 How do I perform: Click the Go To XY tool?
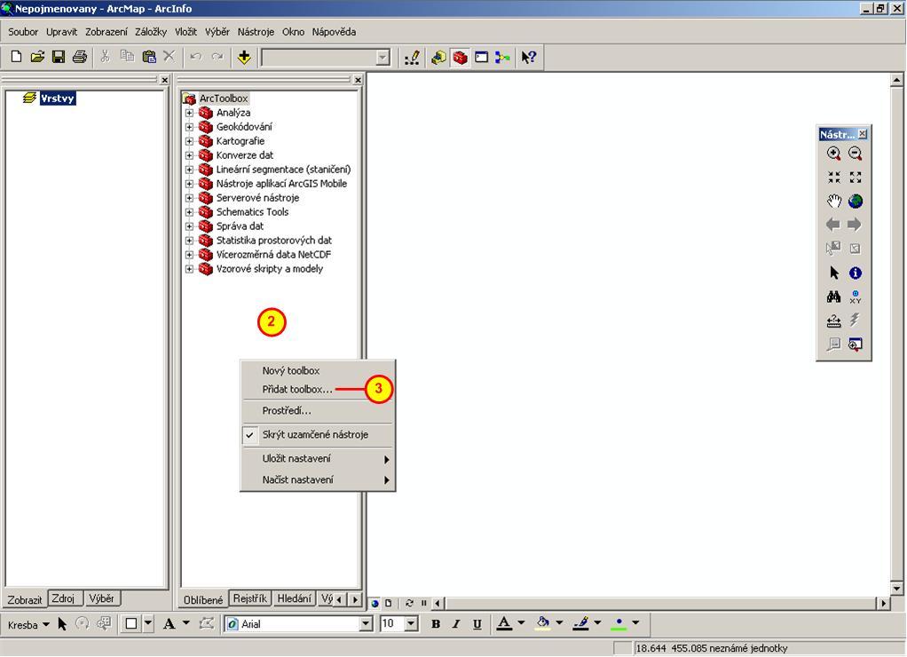pyautogui.click(x=856, y=297)
